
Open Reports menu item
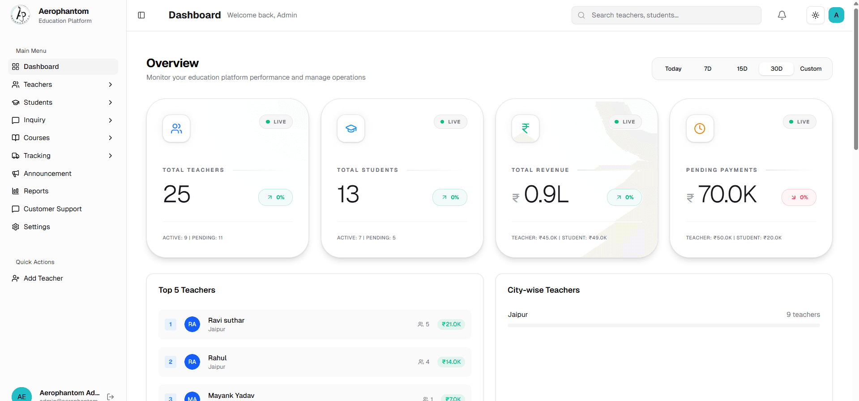tap(63, 191)
